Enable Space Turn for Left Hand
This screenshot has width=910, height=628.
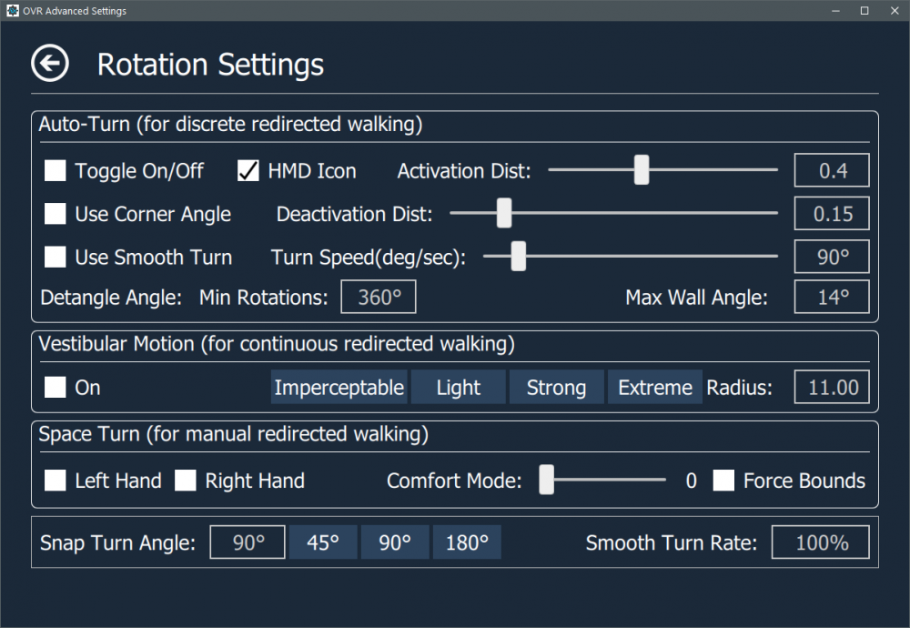click(56, 481)
